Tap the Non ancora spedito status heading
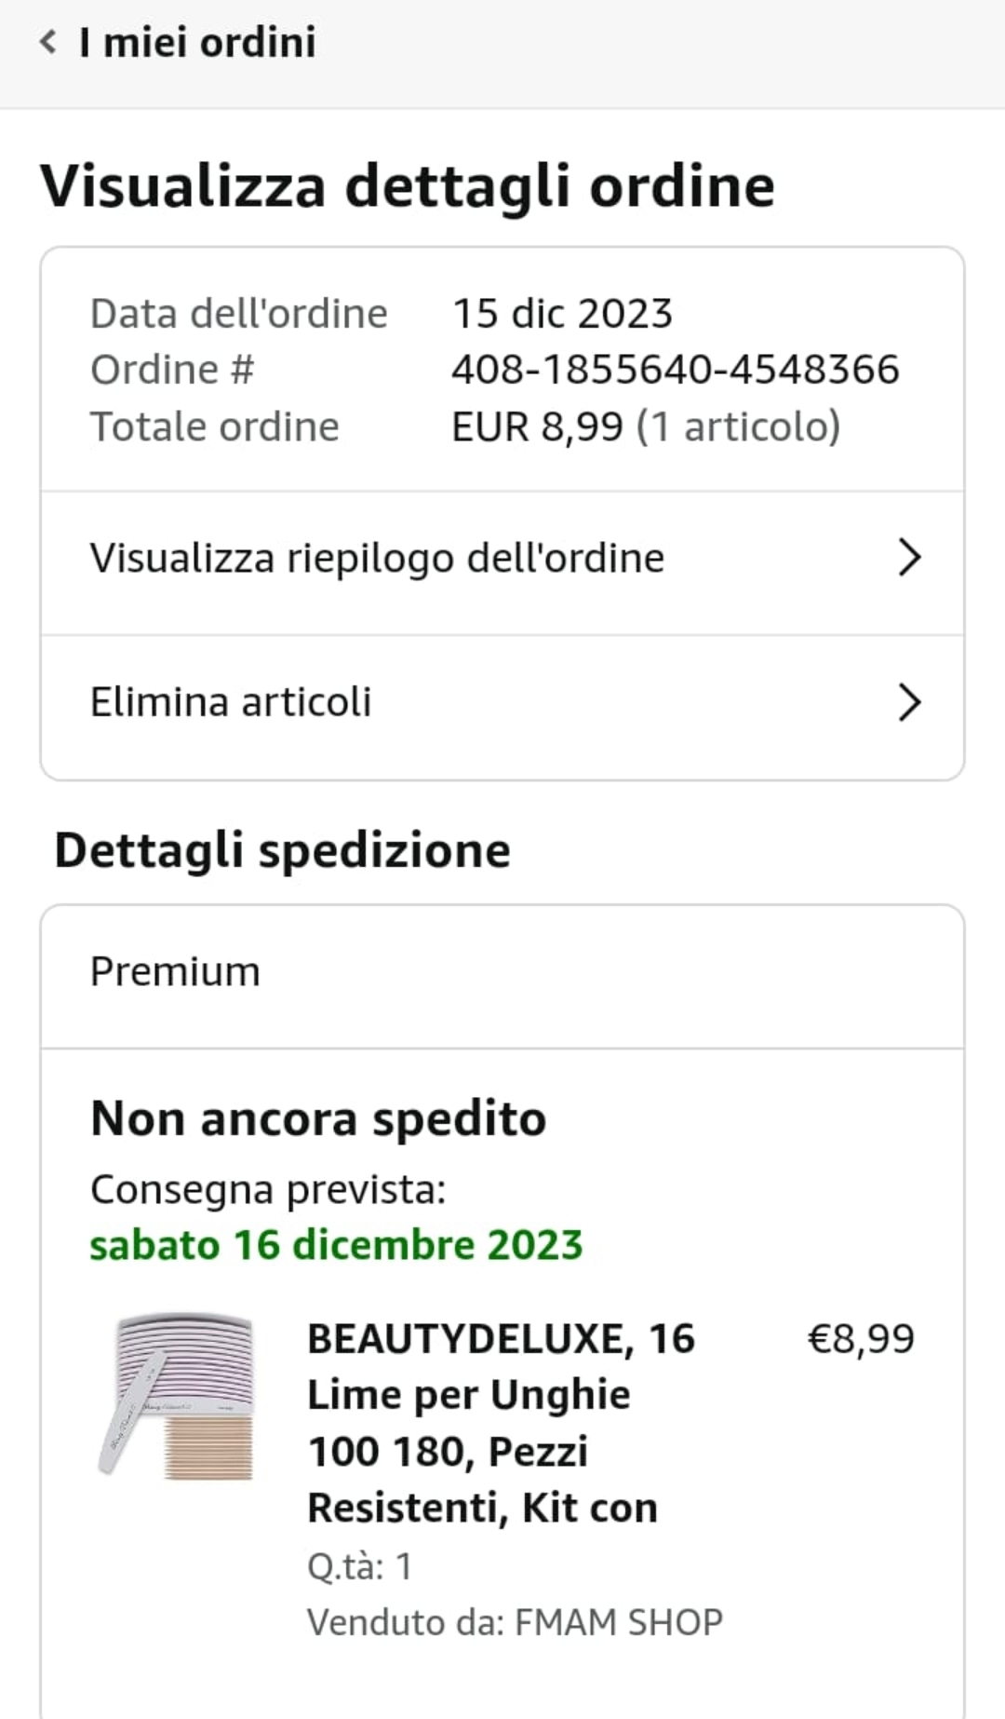The image size is (1005, 1719). point(318,1118)
